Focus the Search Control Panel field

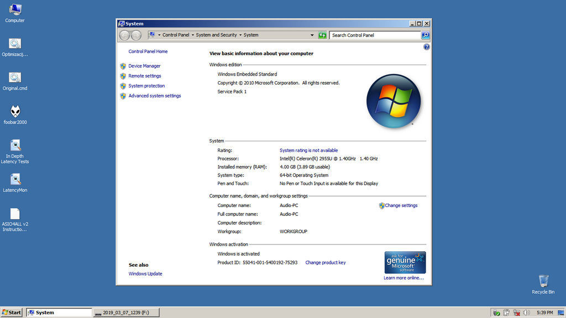(x=375, y=35)
